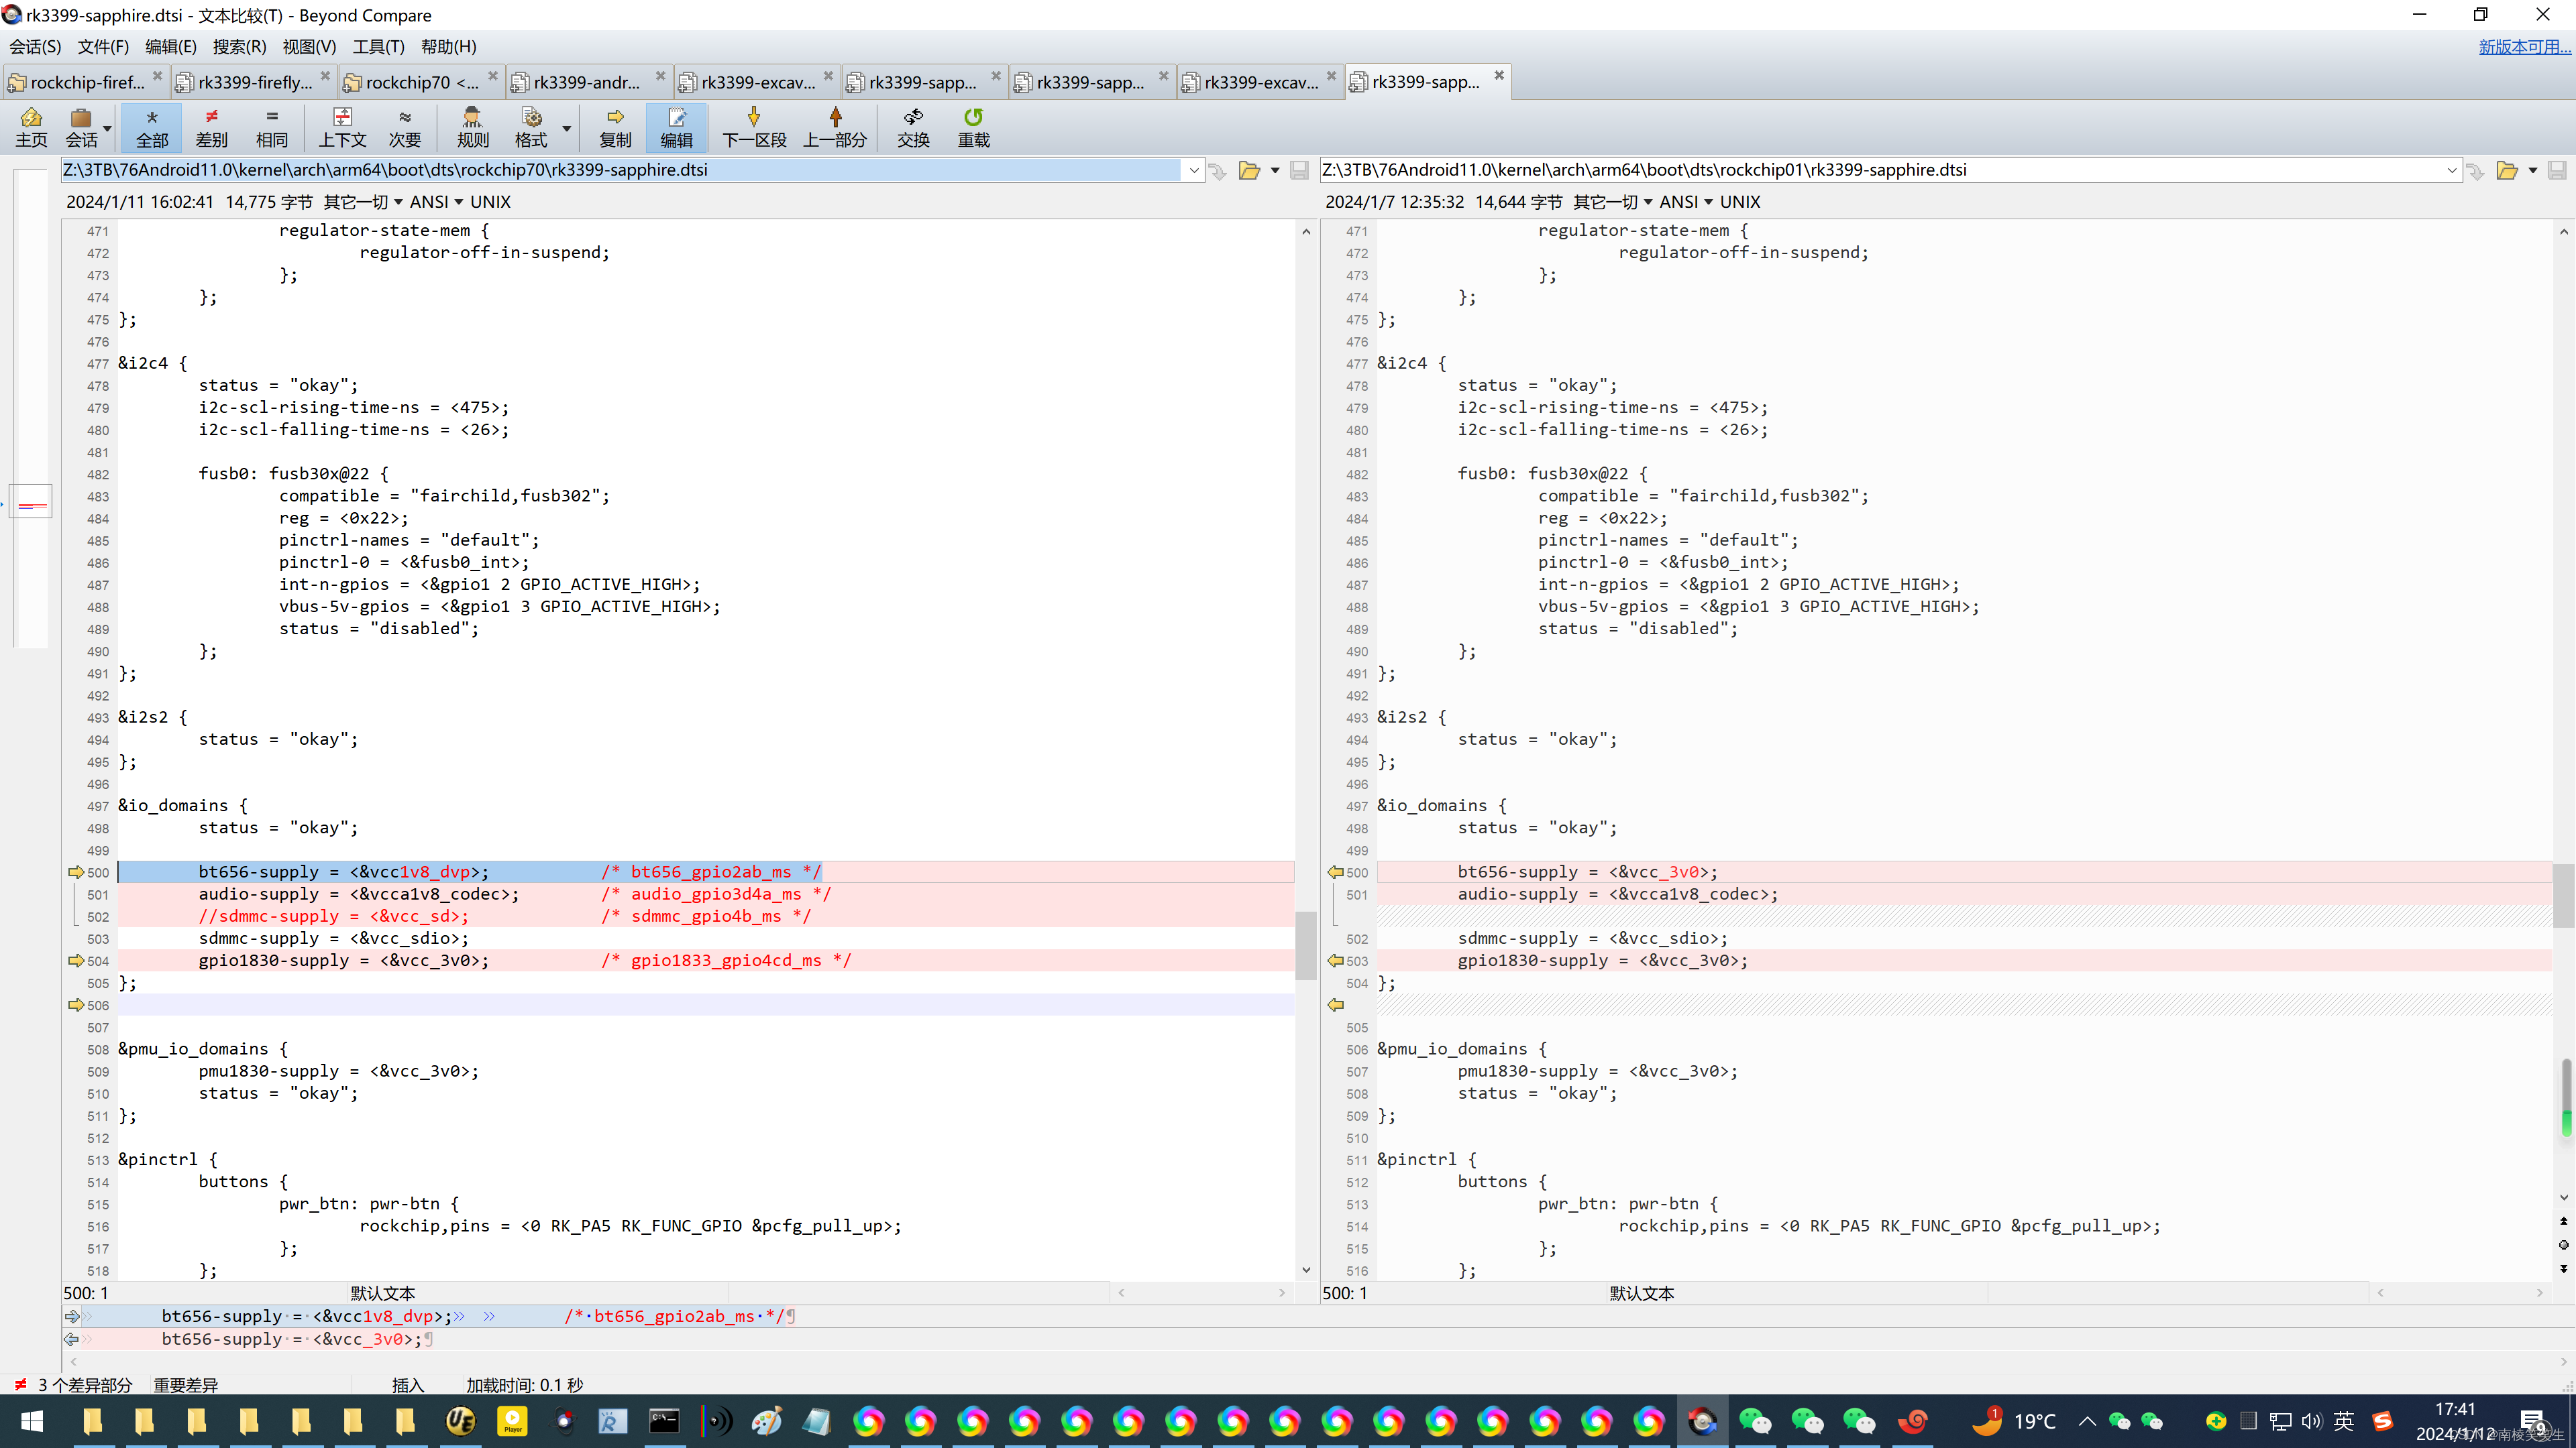This screenshot has width=2576, height=1448.
Task: Click copy-to-left arrow at right line 503
Action: click(x=1335, y=961)
